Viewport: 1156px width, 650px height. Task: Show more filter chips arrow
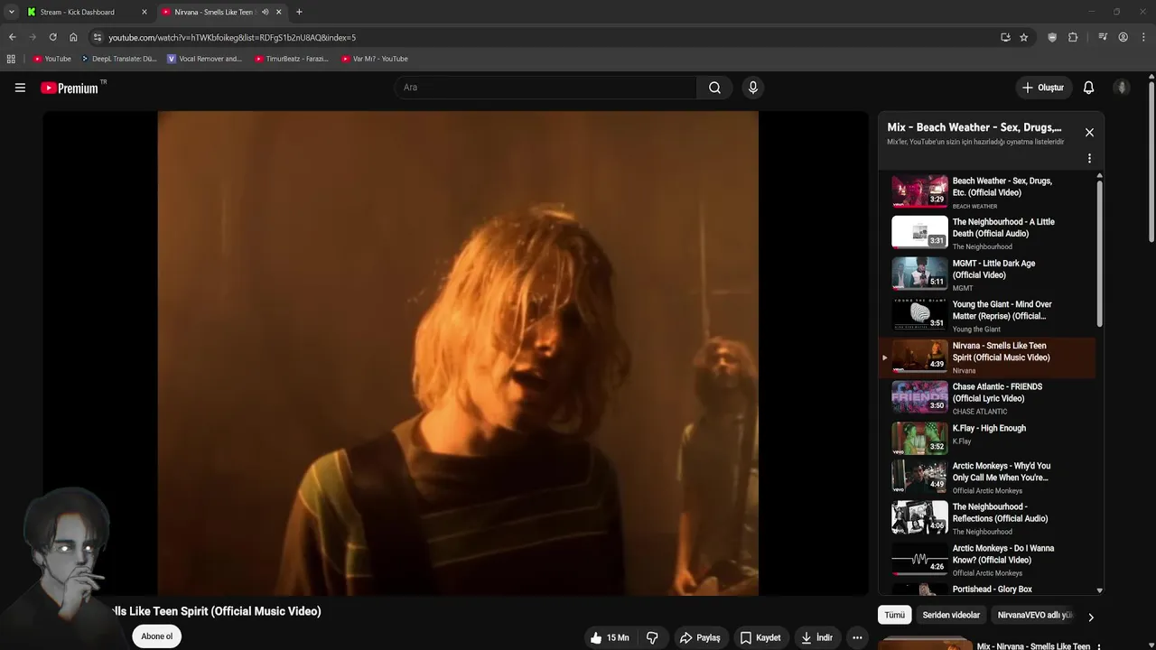(x=1090, y=617)
